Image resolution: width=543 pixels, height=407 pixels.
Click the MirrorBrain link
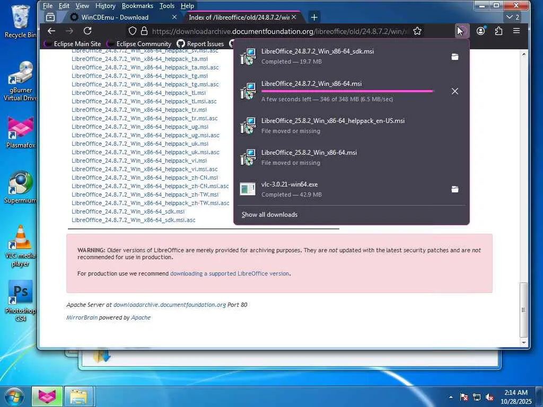click(x=82, y=317)
